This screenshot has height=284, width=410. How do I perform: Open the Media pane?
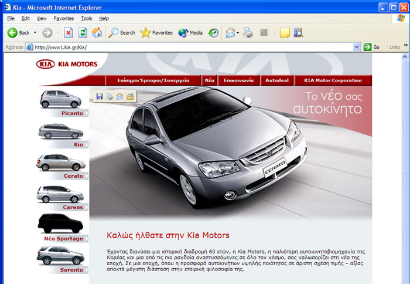(x=190, y=33)
